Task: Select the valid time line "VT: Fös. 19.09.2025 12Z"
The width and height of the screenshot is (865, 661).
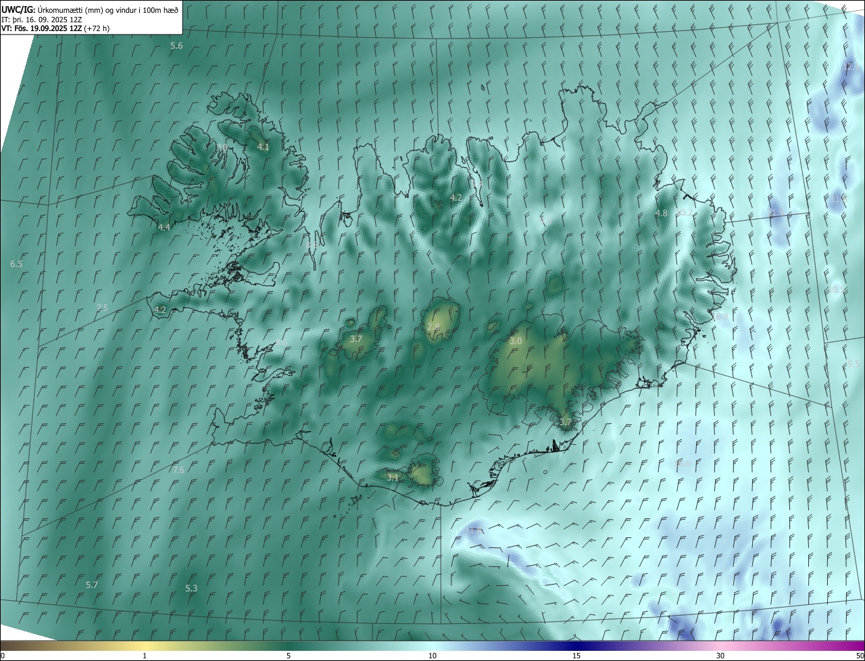Action: tap(41, 28)
